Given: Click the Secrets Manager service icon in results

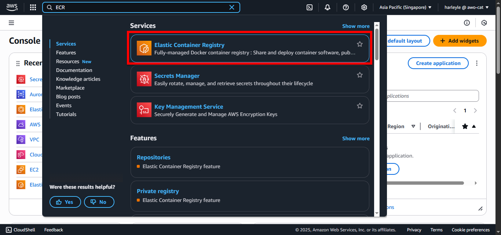Looking at the screenshot, I should (x=144, y=79).
